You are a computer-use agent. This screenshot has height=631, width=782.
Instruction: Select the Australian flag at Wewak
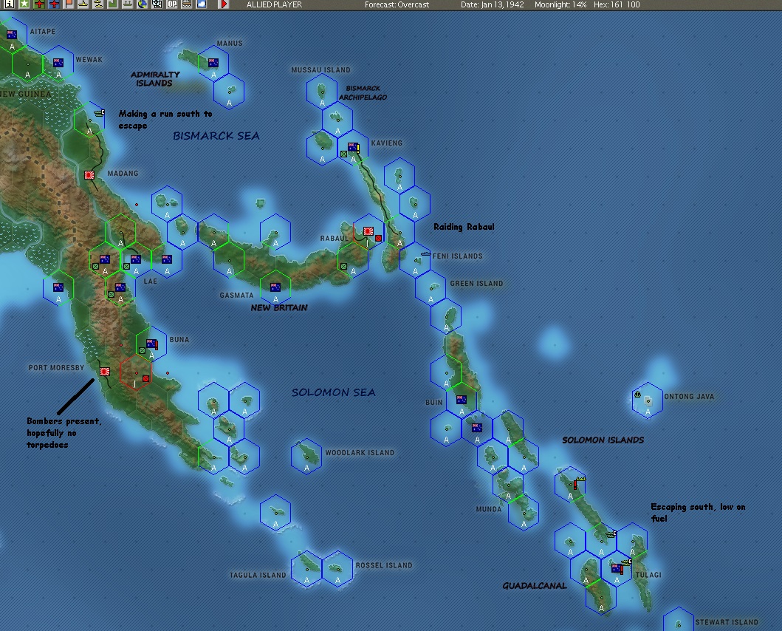click(58, 63)
